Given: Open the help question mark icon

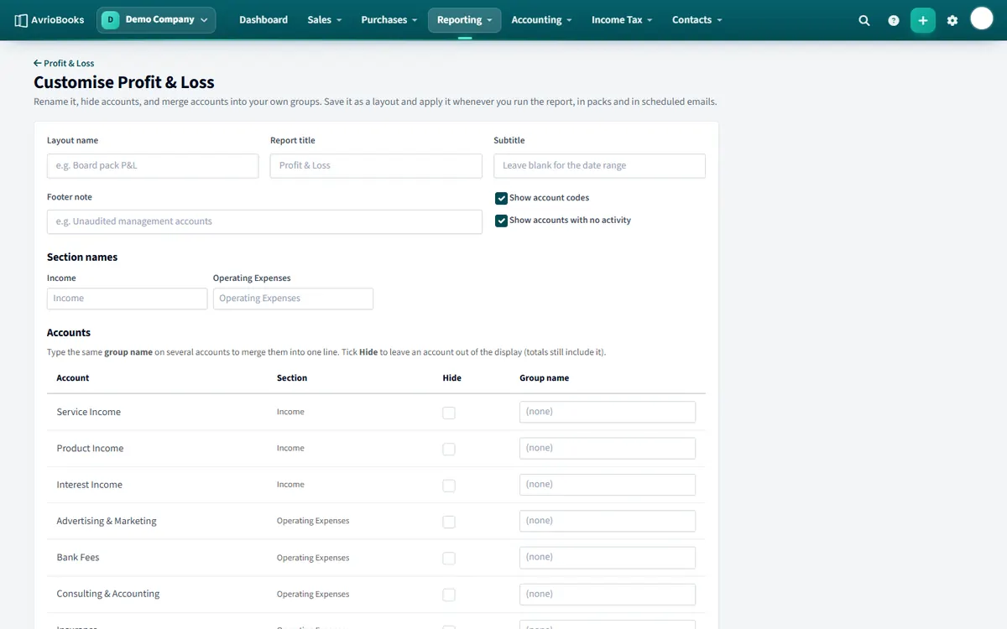Looking at the screenshot, I should [x=894, y=20].
